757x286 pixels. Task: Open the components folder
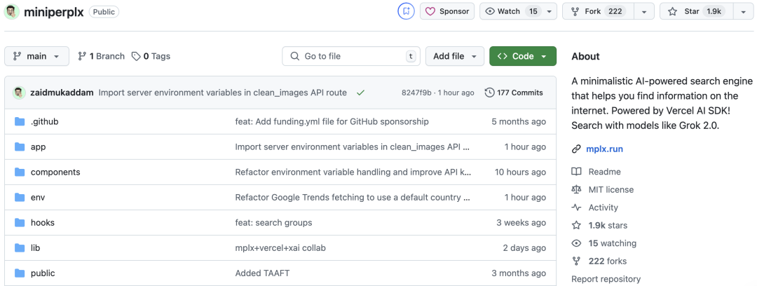(x=55, y=172)
